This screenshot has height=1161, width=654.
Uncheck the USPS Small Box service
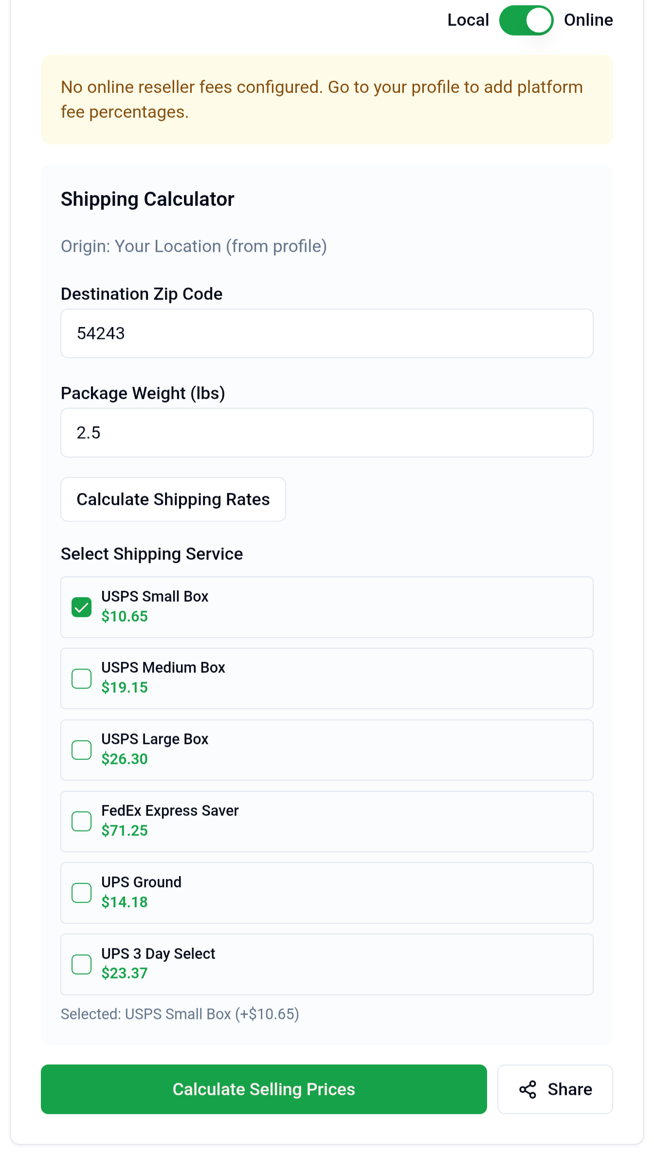click(82, 607)
